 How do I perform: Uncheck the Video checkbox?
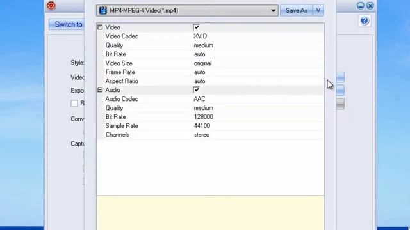196,27
